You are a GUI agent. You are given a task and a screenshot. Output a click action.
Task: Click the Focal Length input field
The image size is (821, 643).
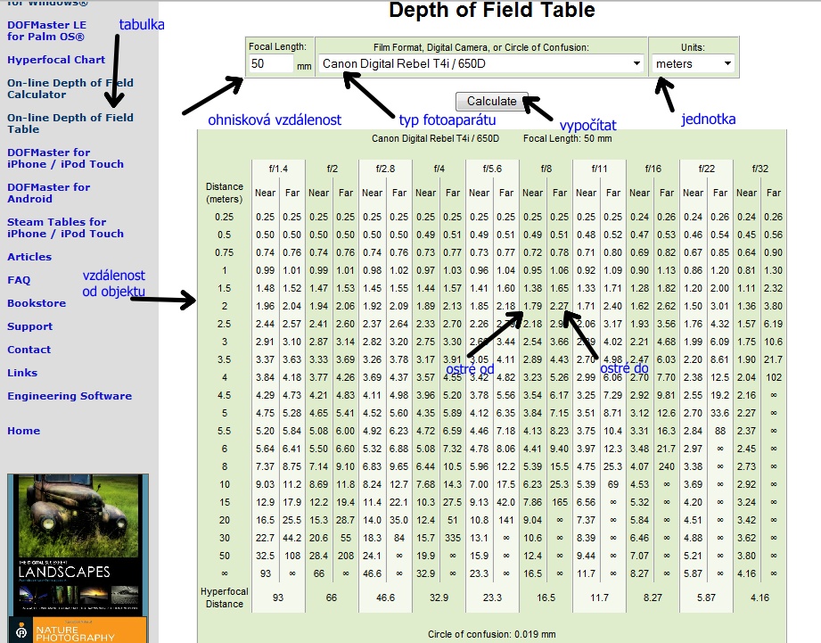(x=271, y=64)
